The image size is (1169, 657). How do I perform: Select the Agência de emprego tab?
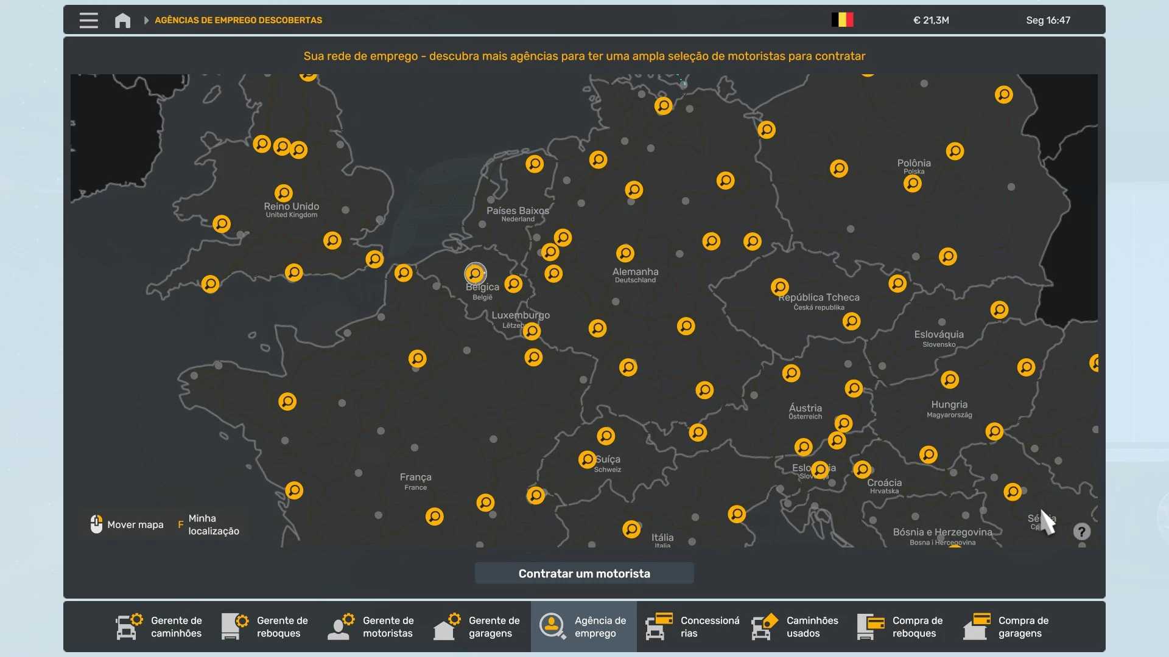pyautogui.click(x=583, y=627)
